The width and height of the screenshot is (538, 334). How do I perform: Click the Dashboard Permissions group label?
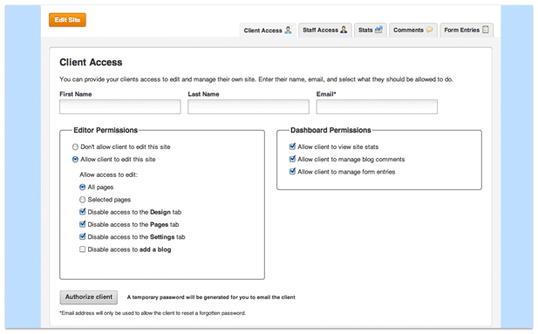330,130
